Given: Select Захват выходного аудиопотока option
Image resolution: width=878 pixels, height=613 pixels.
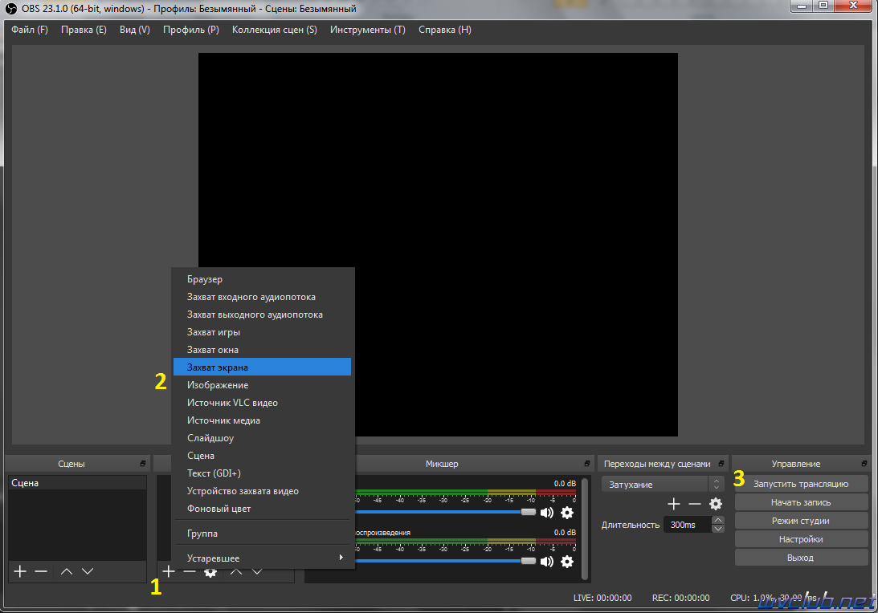Looking at the screenshot, I should (262, 315).
